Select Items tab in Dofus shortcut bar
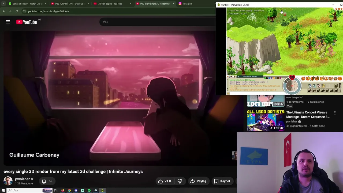This screenshot has height=193, width=343. coord(340,91)
